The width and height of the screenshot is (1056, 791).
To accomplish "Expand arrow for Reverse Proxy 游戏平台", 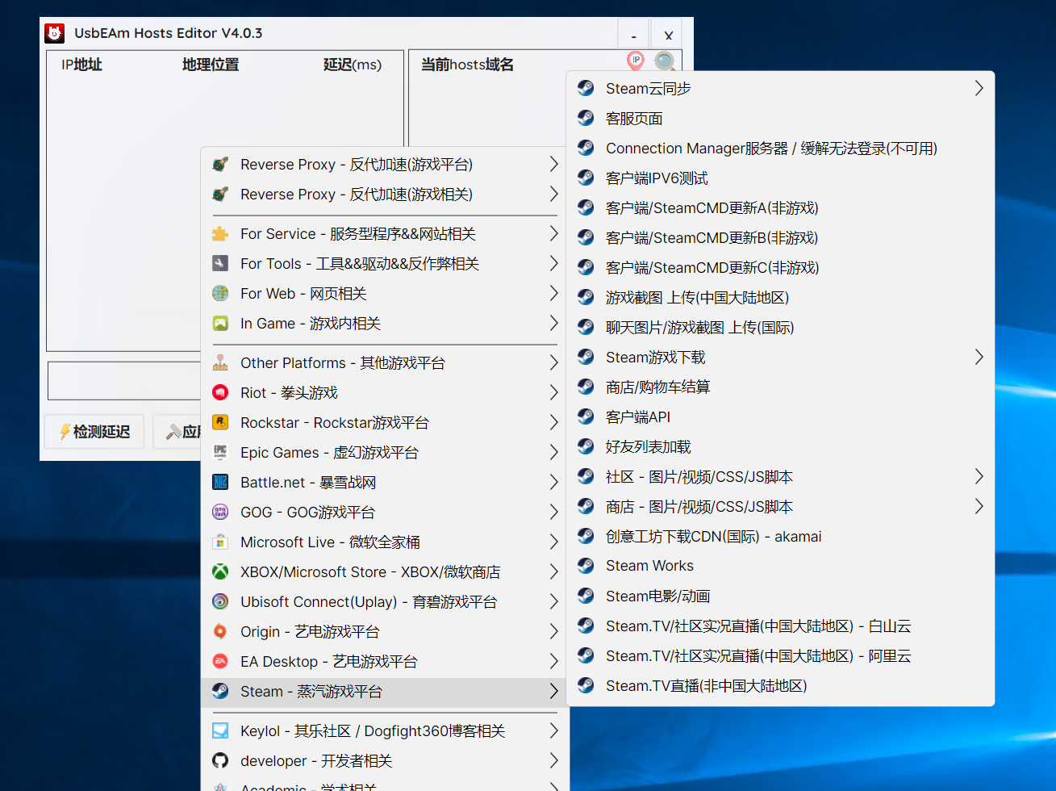I will click(x=553, y=164).
